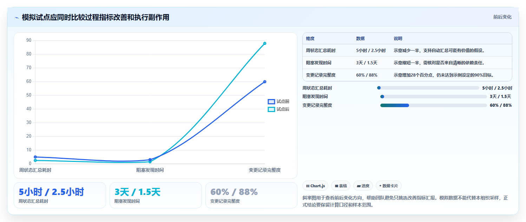Click the y-axis value 90

pyautogui.click(x=29, y=40)
